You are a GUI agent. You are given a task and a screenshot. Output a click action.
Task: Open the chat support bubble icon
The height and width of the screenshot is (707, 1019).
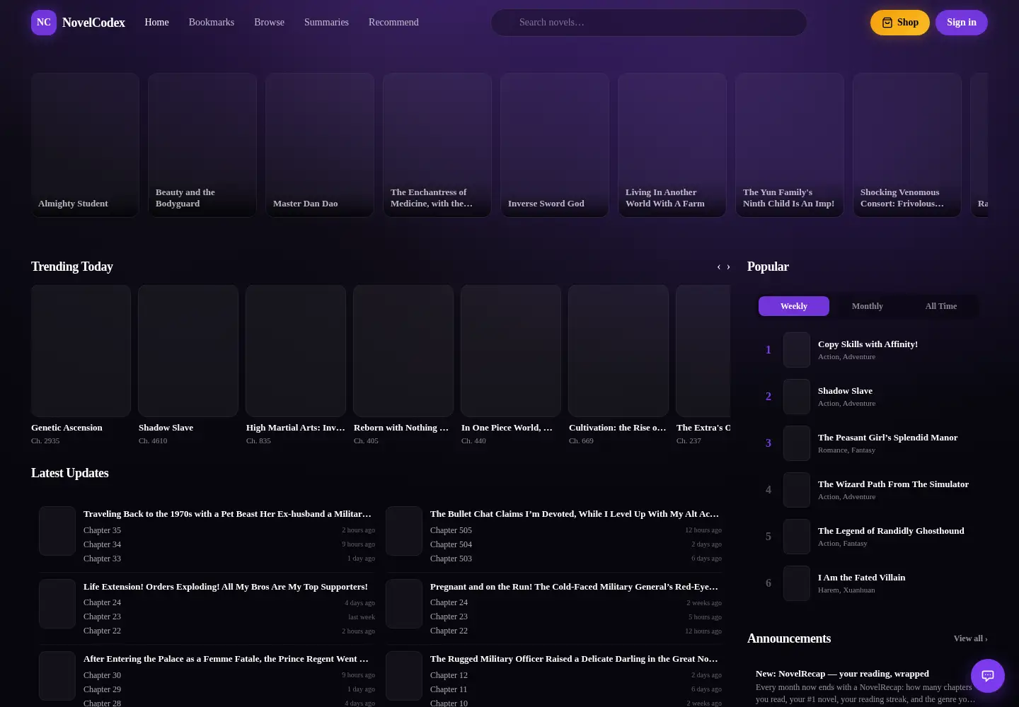(988, 676)
